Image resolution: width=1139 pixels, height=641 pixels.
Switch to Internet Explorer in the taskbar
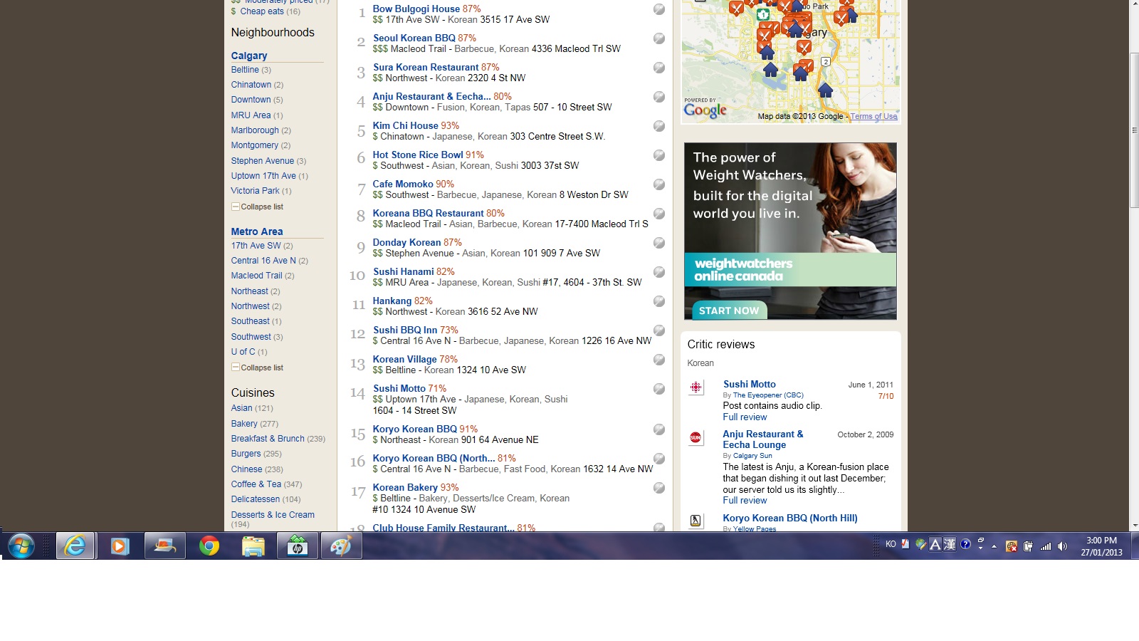point(75,546)
